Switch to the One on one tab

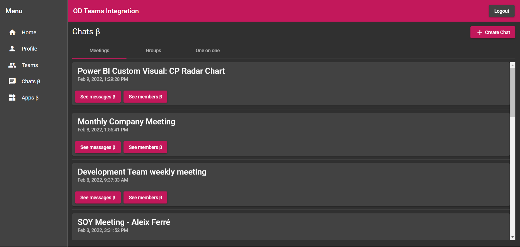pyautogui.click(x=207, y=51)
